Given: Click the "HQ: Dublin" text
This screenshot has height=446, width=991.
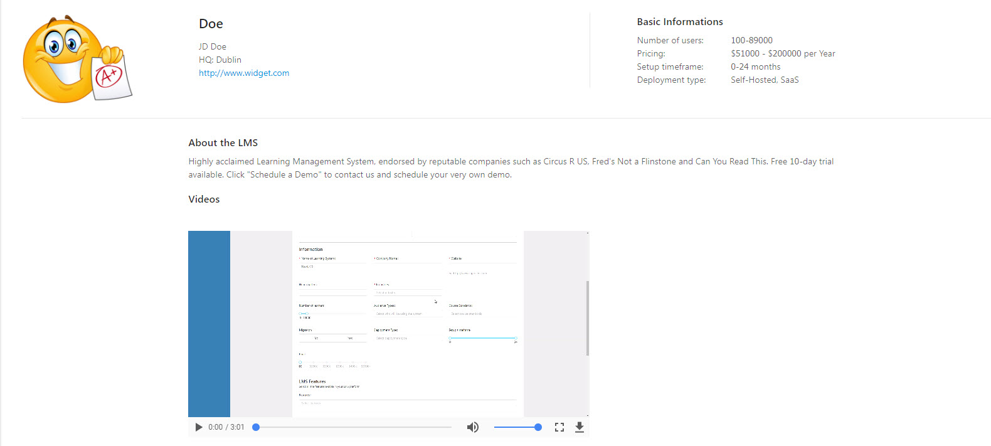Looking at the screenshot, I should pyautogui.click(x=220, y=60).
